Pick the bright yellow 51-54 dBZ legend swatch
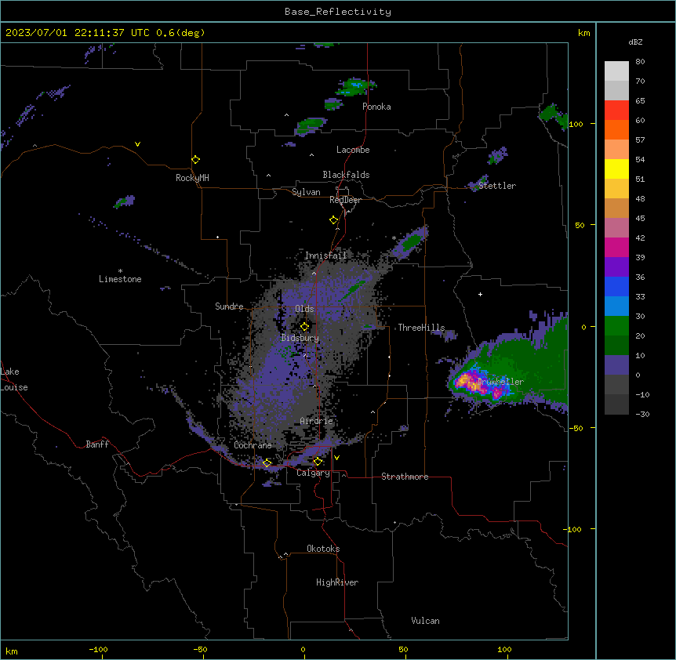The image size is (676, 660). [x=616, y=169]
